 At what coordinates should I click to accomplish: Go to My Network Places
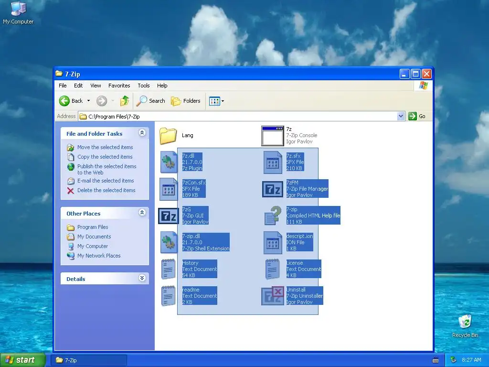pyautogui.click(x=99, y=256)
